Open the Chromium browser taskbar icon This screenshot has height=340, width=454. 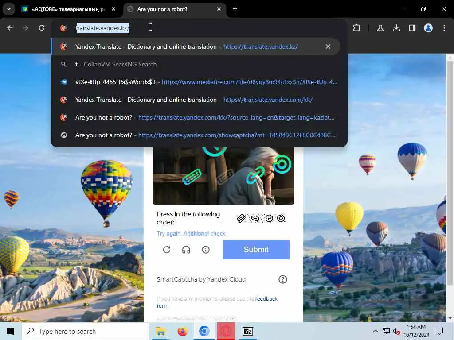(x=204, y=331)
